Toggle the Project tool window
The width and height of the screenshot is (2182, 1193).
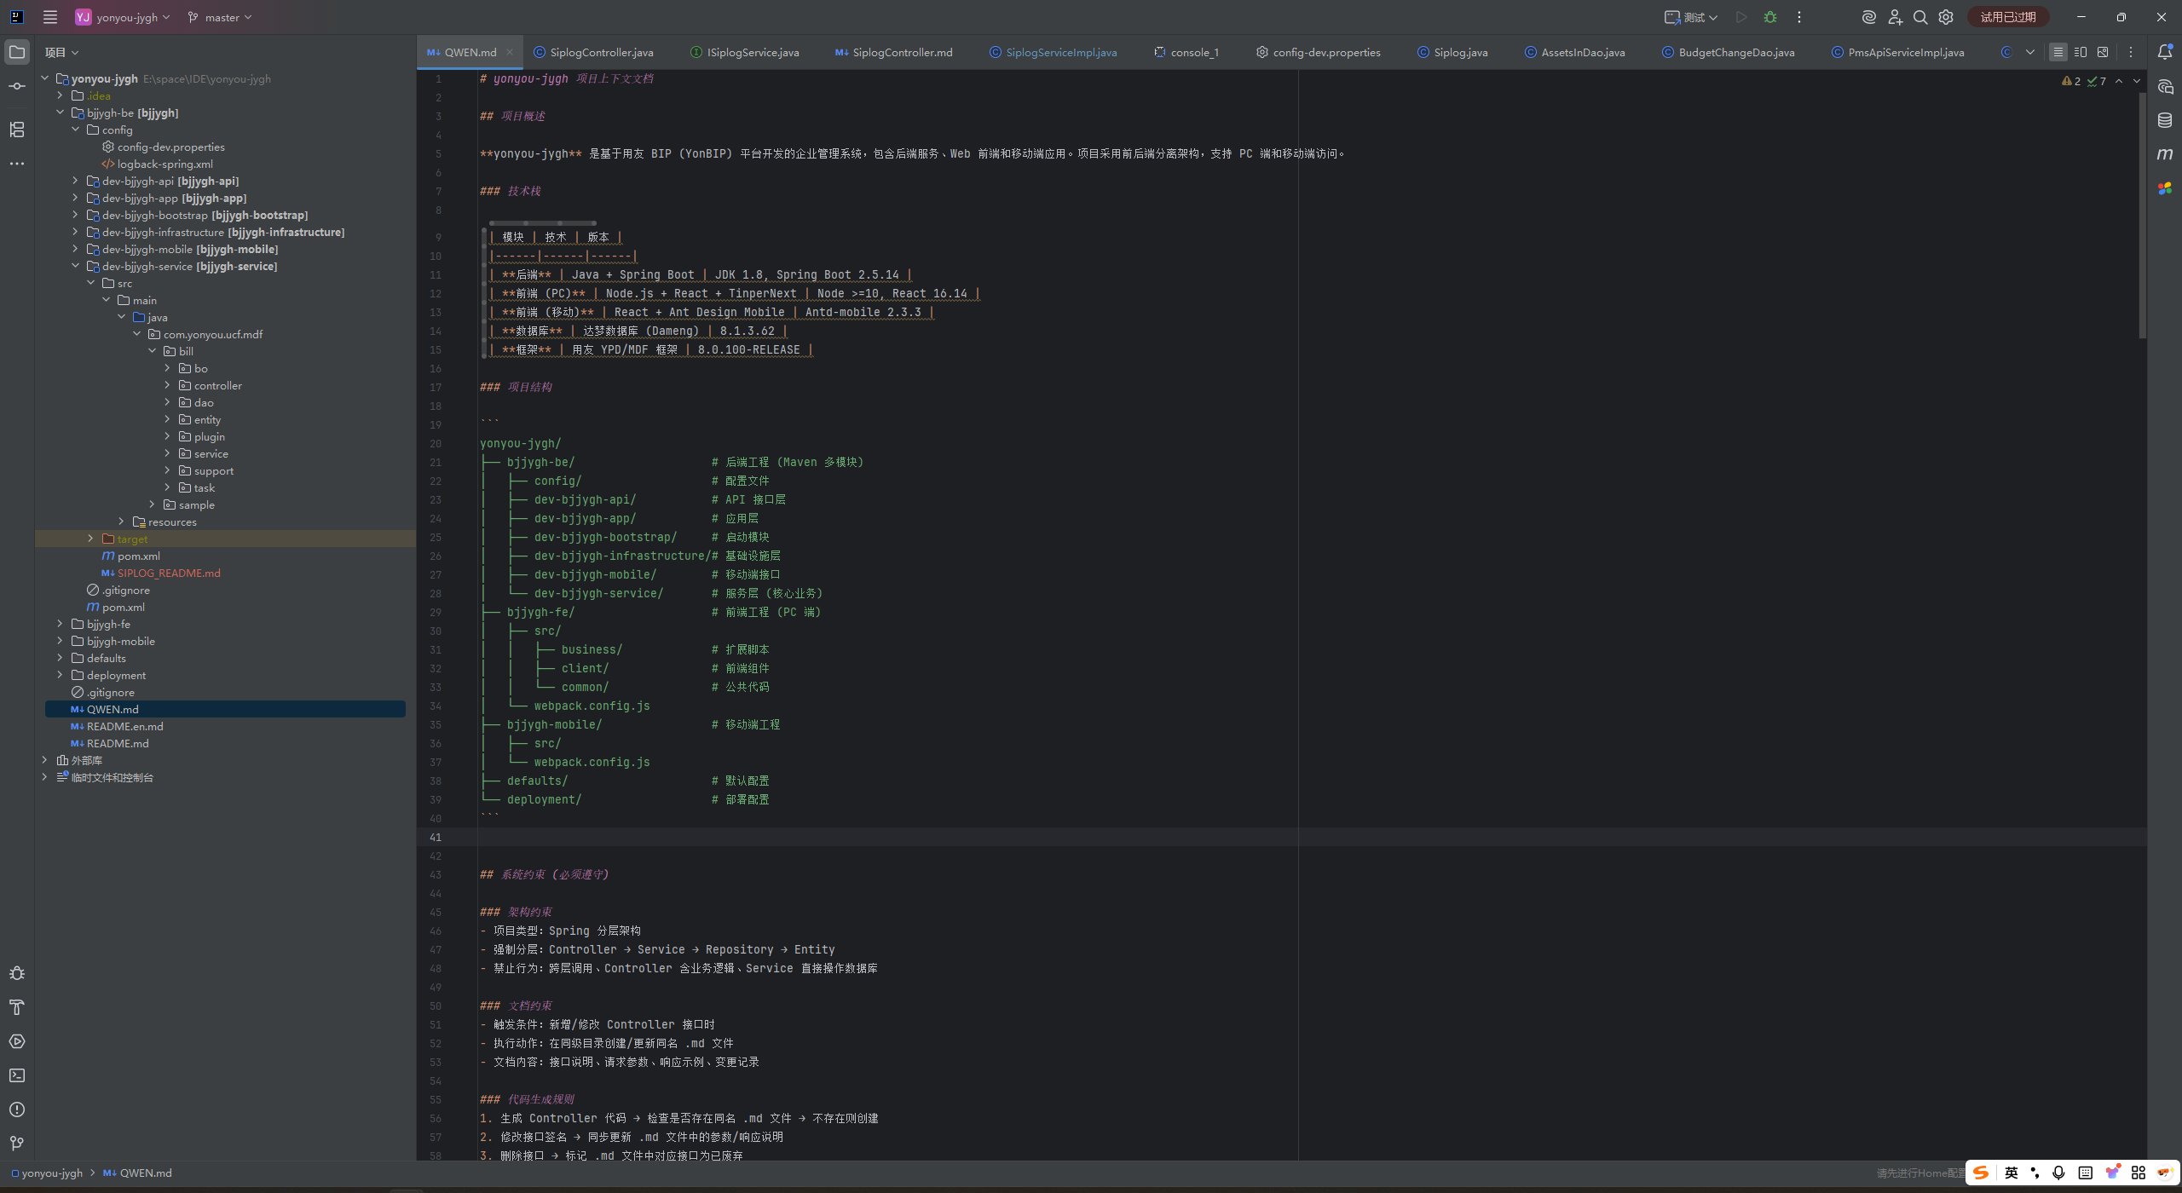click(17, 52)
